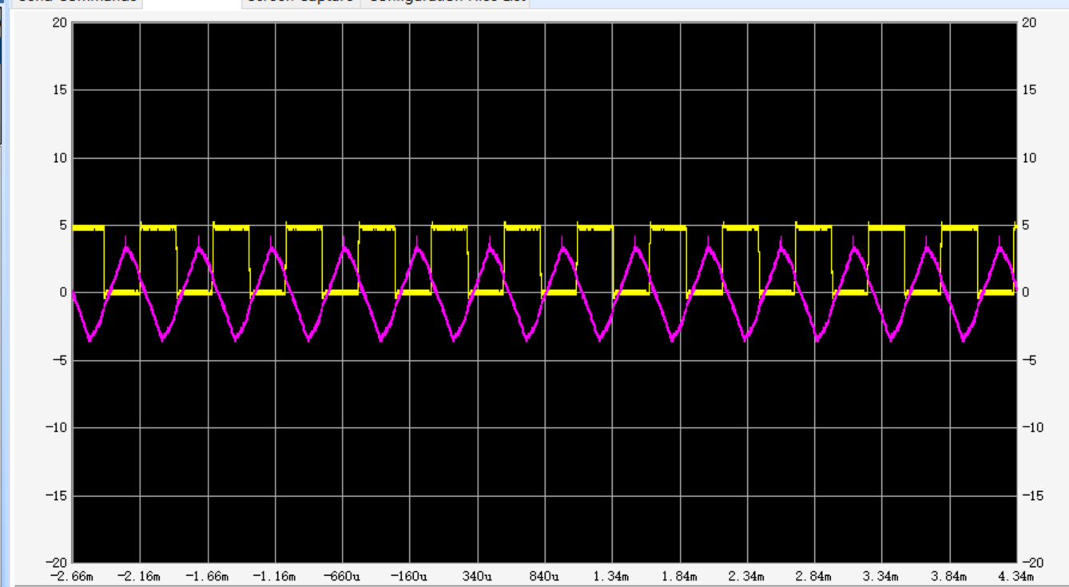Click the 15 label on left voltage axis
This screenshot has height=587, width=1069.
pyautogui.click(x=60, y=90)
